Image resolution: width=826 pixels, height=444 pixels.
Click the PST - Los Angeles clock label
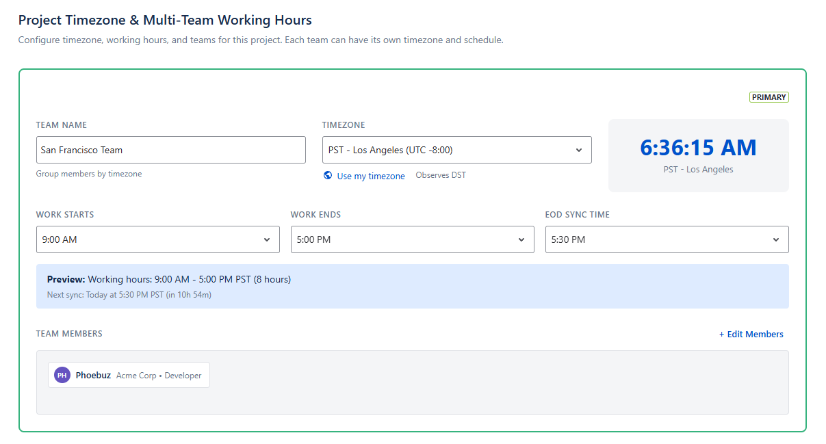click(x=698, y=169)
